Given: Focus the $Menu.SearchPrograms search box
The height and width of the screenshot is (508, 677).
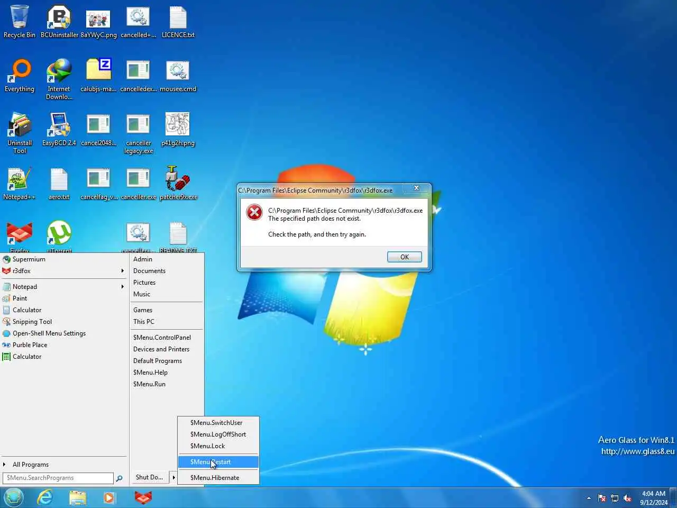Looking at the screenshot, I should pos(58,478).
